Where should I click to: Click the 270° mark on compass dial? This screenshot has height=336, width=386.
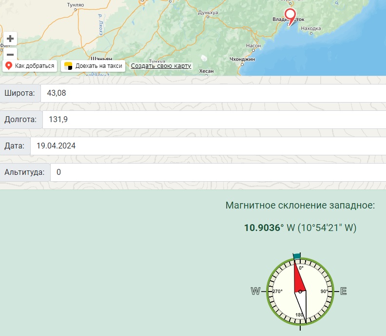(x=277, y=292)
